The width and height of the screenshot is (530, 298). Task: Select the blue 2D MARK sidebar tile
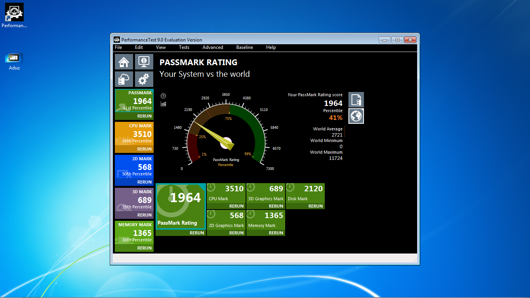[134, 166]
